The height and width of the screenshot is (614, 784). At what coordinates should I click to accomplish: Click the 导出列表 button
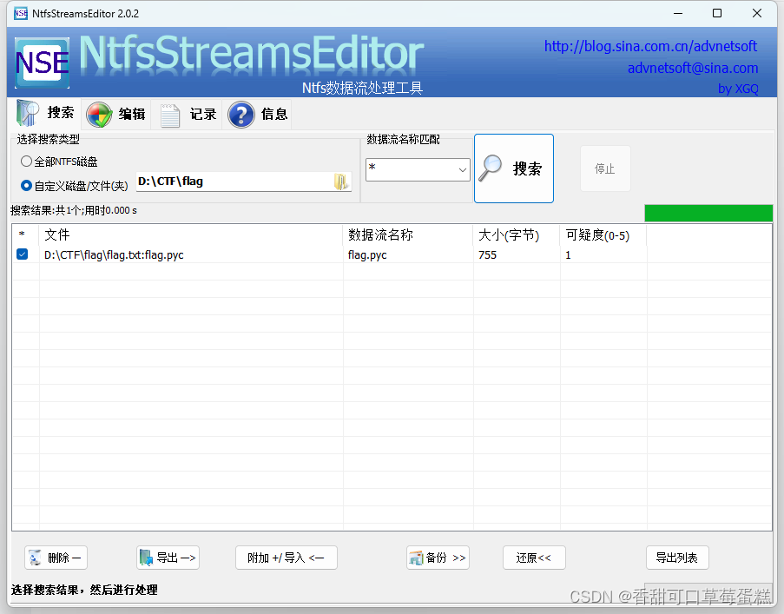coord(677,558)
